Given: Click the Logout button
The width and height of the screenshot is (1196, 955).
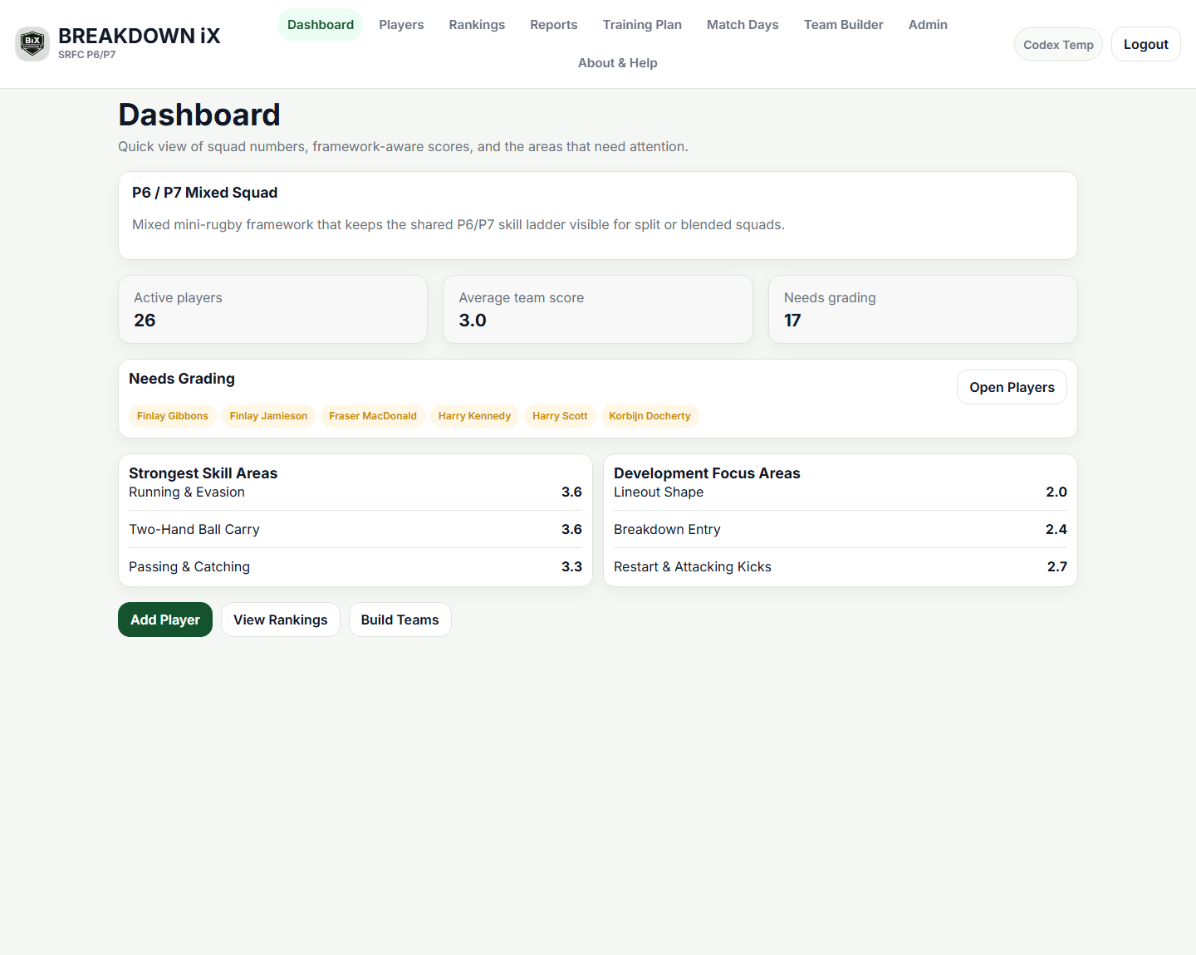Looking at the screenshot, I should pyautogui.click(x=1145, y=45).
